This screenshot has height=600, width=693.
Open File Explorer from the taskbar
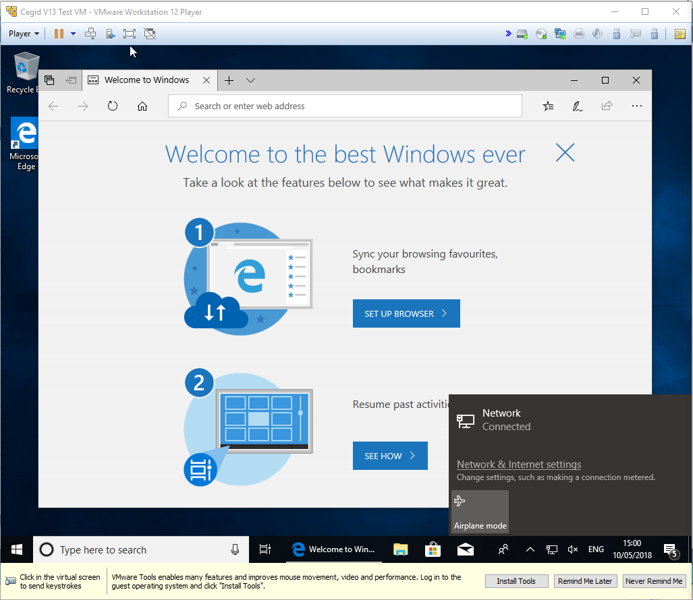click(x=400, y=549)
